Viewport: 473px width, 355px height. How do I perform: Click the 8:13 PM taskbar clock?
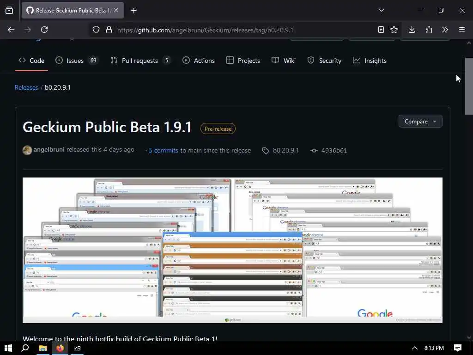point(434,348)
